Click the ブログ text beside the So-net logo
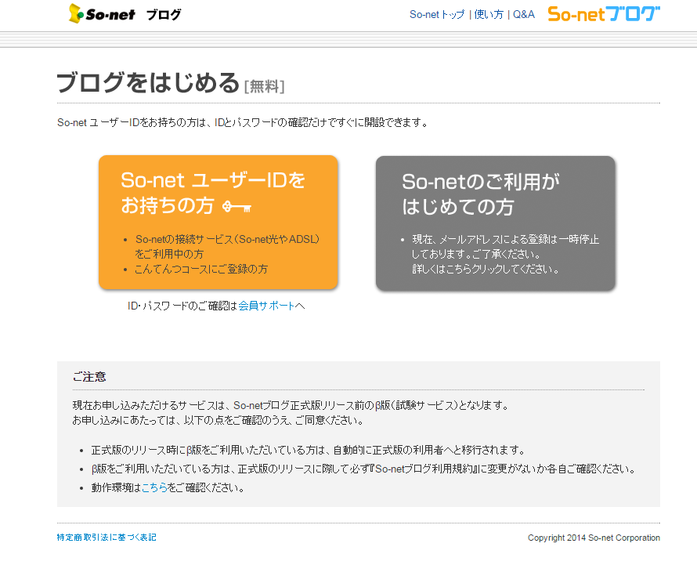The width and height of the screenshot is (697, 565). tap(164, 15)
